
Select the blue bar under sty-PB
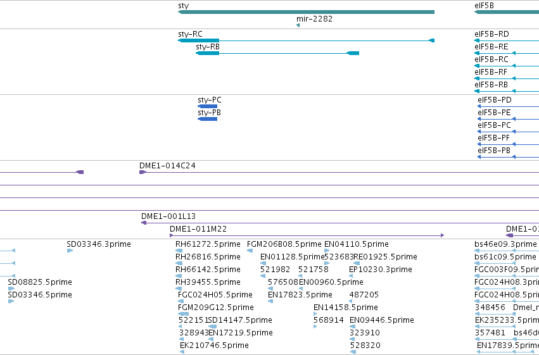coord(207,119)
